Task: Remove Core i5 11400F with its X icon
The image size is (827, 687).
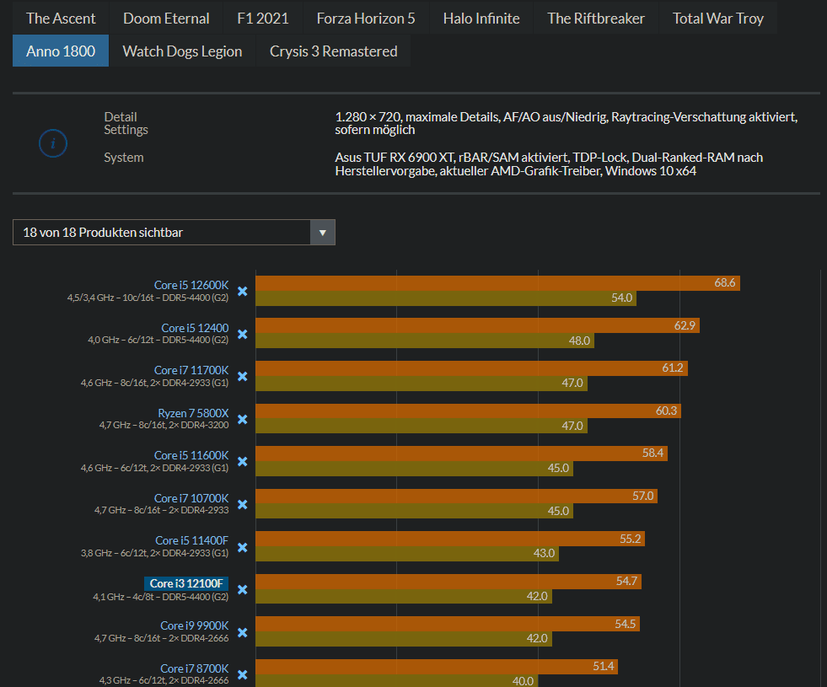Action: (x=243, y=547)
